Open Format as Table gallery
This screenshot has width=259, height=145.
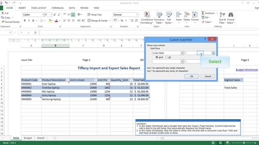159,18
